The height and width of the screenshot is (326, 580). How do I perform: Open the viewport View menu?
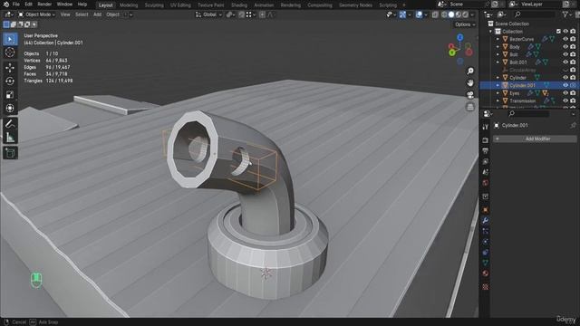coord(65,14)
